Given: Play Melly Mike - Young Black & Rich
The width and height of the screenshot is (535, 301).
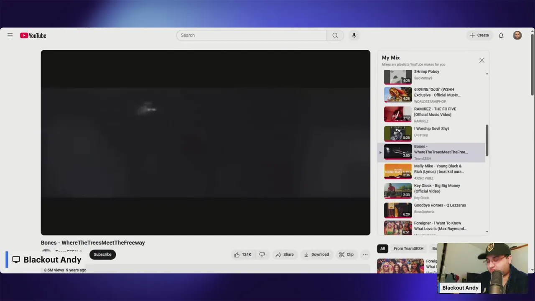Looking at the screenshot, I should click(431, 171).
